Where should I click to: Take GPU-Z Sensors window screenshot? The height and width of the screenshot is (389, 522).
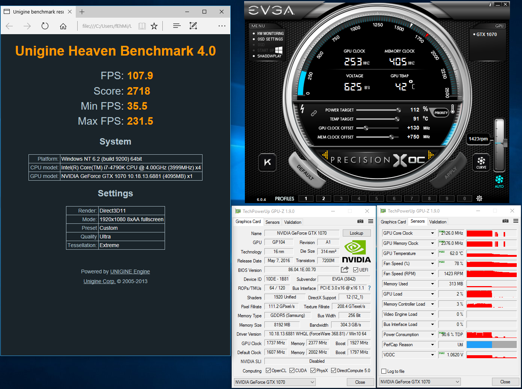tap(505, 221)
